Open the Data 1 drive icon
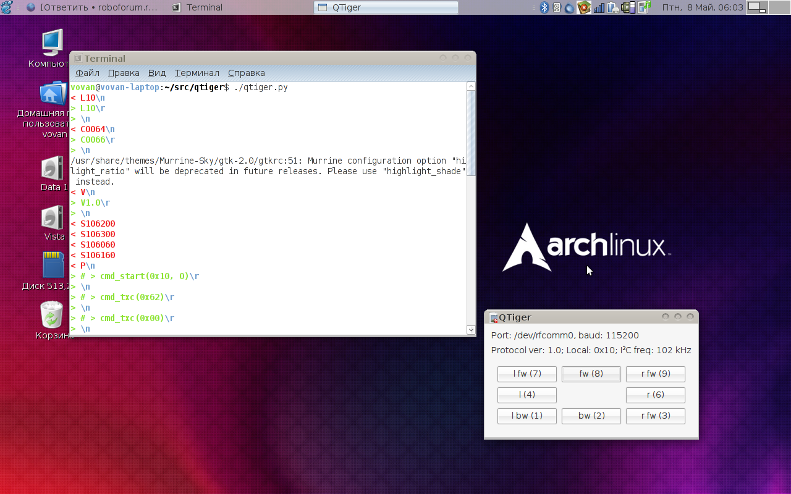The image size is (791, 494). [52, 169]
